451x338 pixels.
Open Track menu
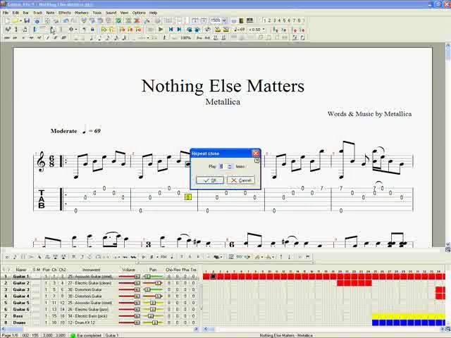pyautogui.click(x=37, y=13)
